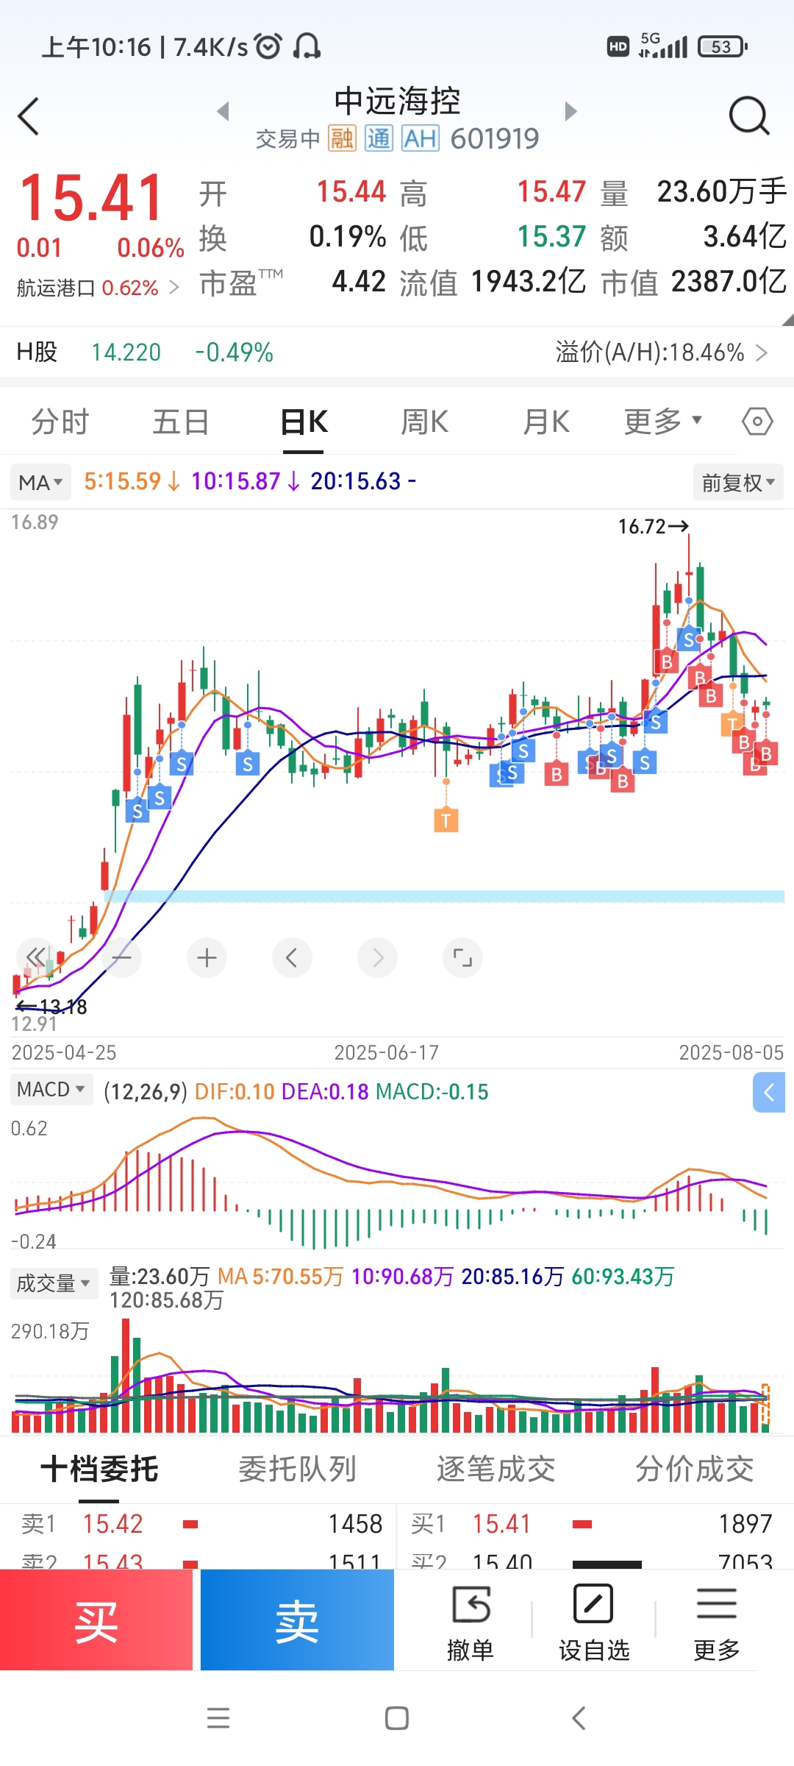Tap the light blue horizontal price band

444,896
